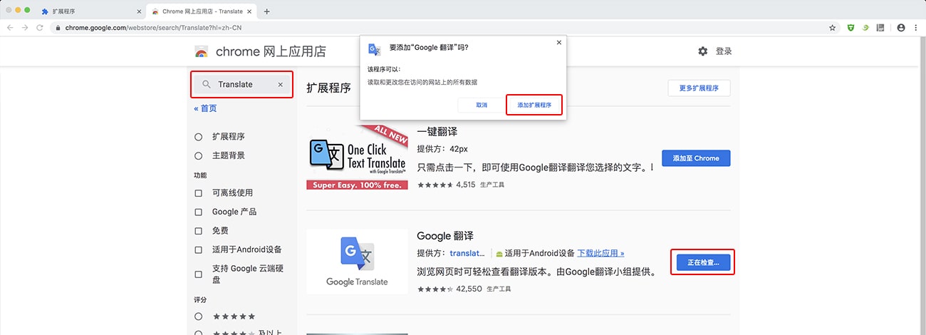Click the Chrome profile avatar icon
This screenshot has width=926, height=335.
(901, 28)
